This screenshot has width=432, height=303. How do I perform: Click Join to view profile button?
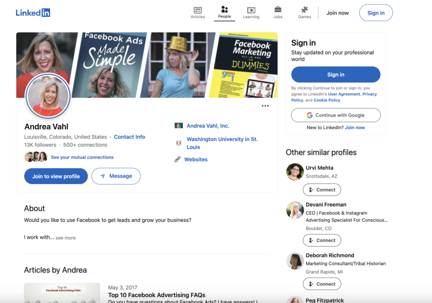[56, 176]
